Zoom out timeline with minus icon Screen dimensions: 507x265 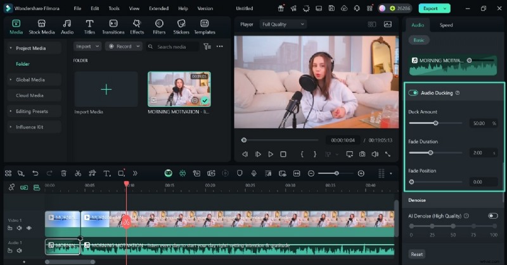pos(311,173)
